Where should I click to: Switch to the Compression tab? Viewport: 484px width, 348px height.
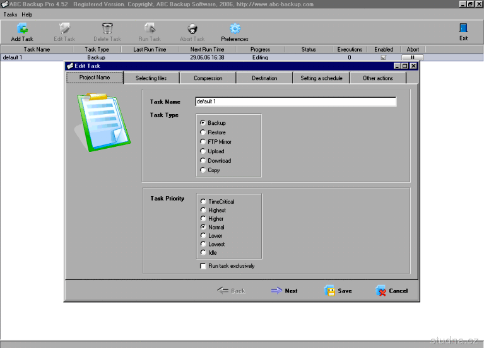coord(208,78)
